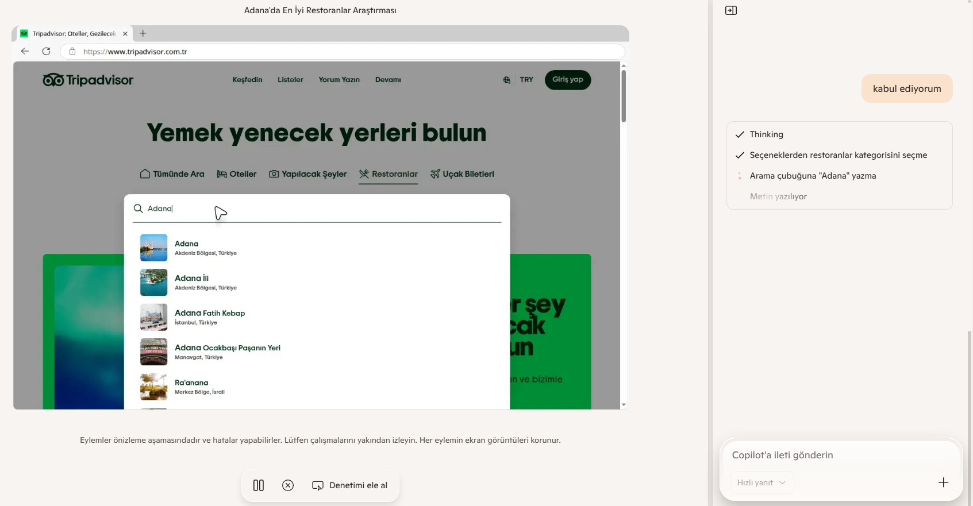Click the Tripadvisor tab favicon

tap(24, 33)
